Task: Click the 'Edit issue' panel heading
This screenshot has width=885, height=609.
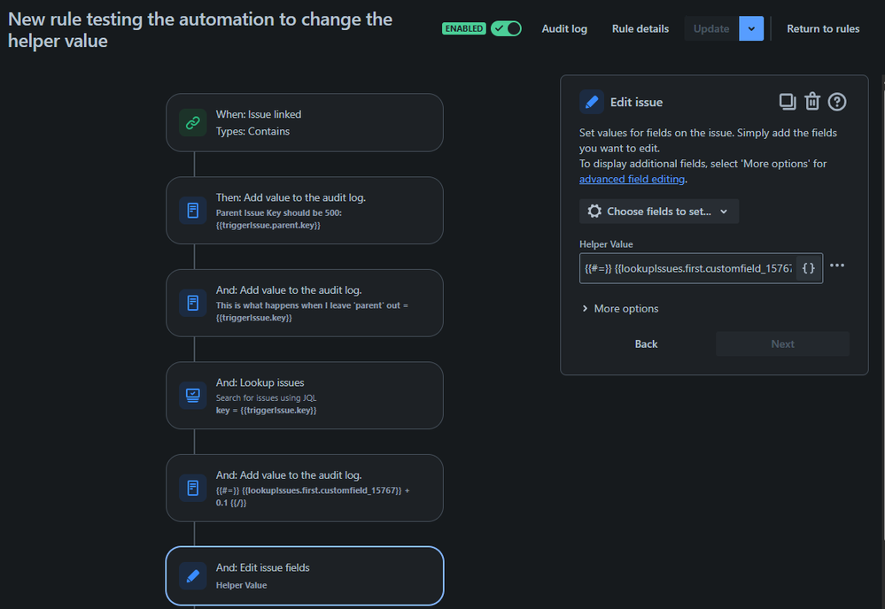Action: pos(636,102)
